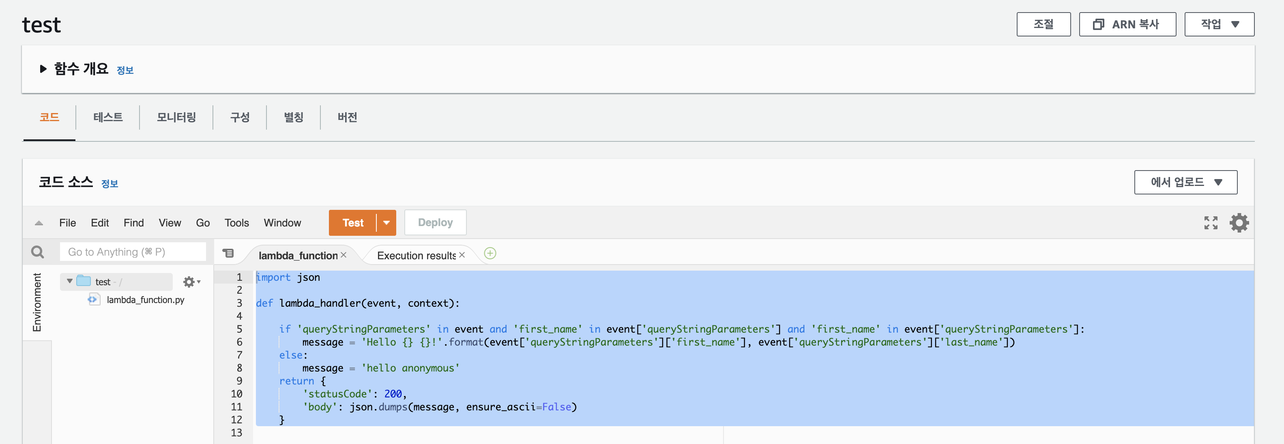The image size is (1284, 444).
Task: Click the Go to Anything search field
Action: tap(133, 252)
